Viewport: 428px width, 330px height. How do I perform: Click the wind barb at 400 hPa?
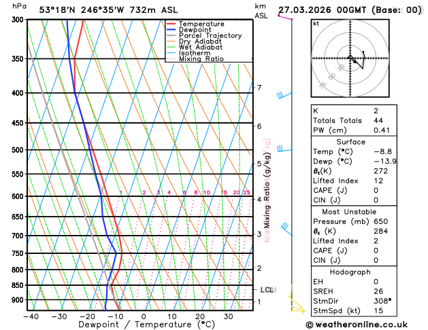click(x=284, y=95)
